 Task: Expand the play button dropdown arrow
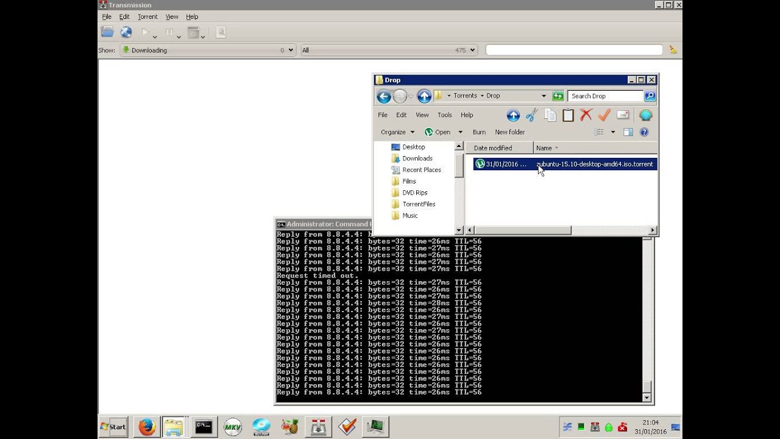pyautogui.click(x=155, y=37)
